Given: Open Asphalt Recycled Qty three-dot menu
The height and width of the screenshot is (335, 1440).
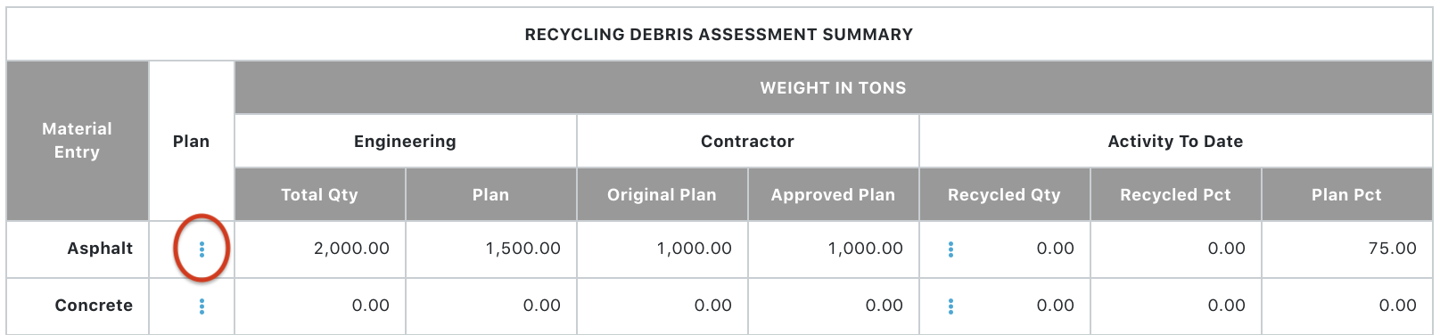Looking at the screenshot, I should click(950, 249).
